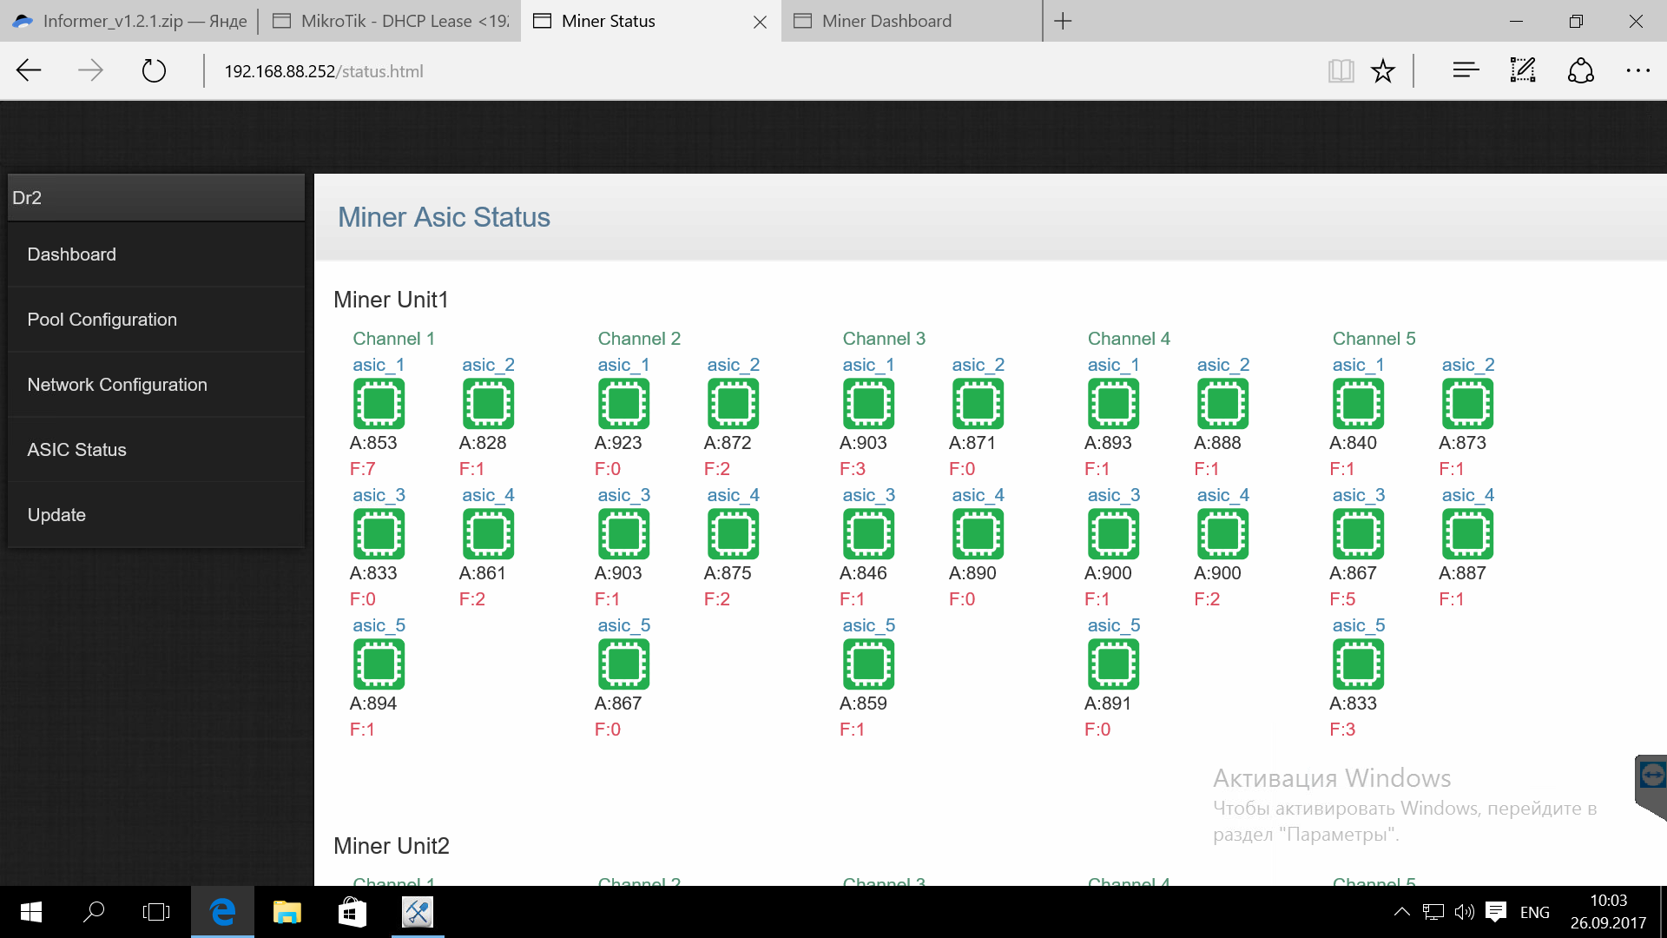Add page to favorites with star icon

coord(1383,71)
